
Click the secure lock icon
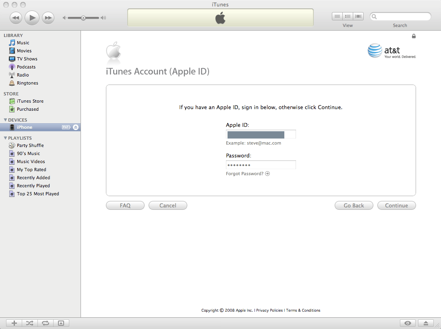pos(414,36)
